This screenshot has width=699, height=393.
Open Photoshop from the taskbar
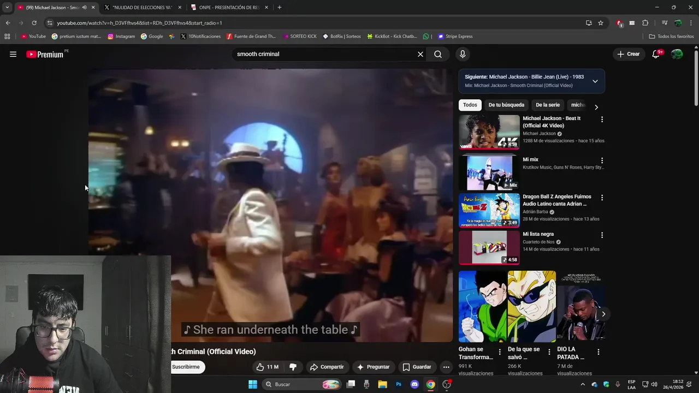click(x=399, y=384)
